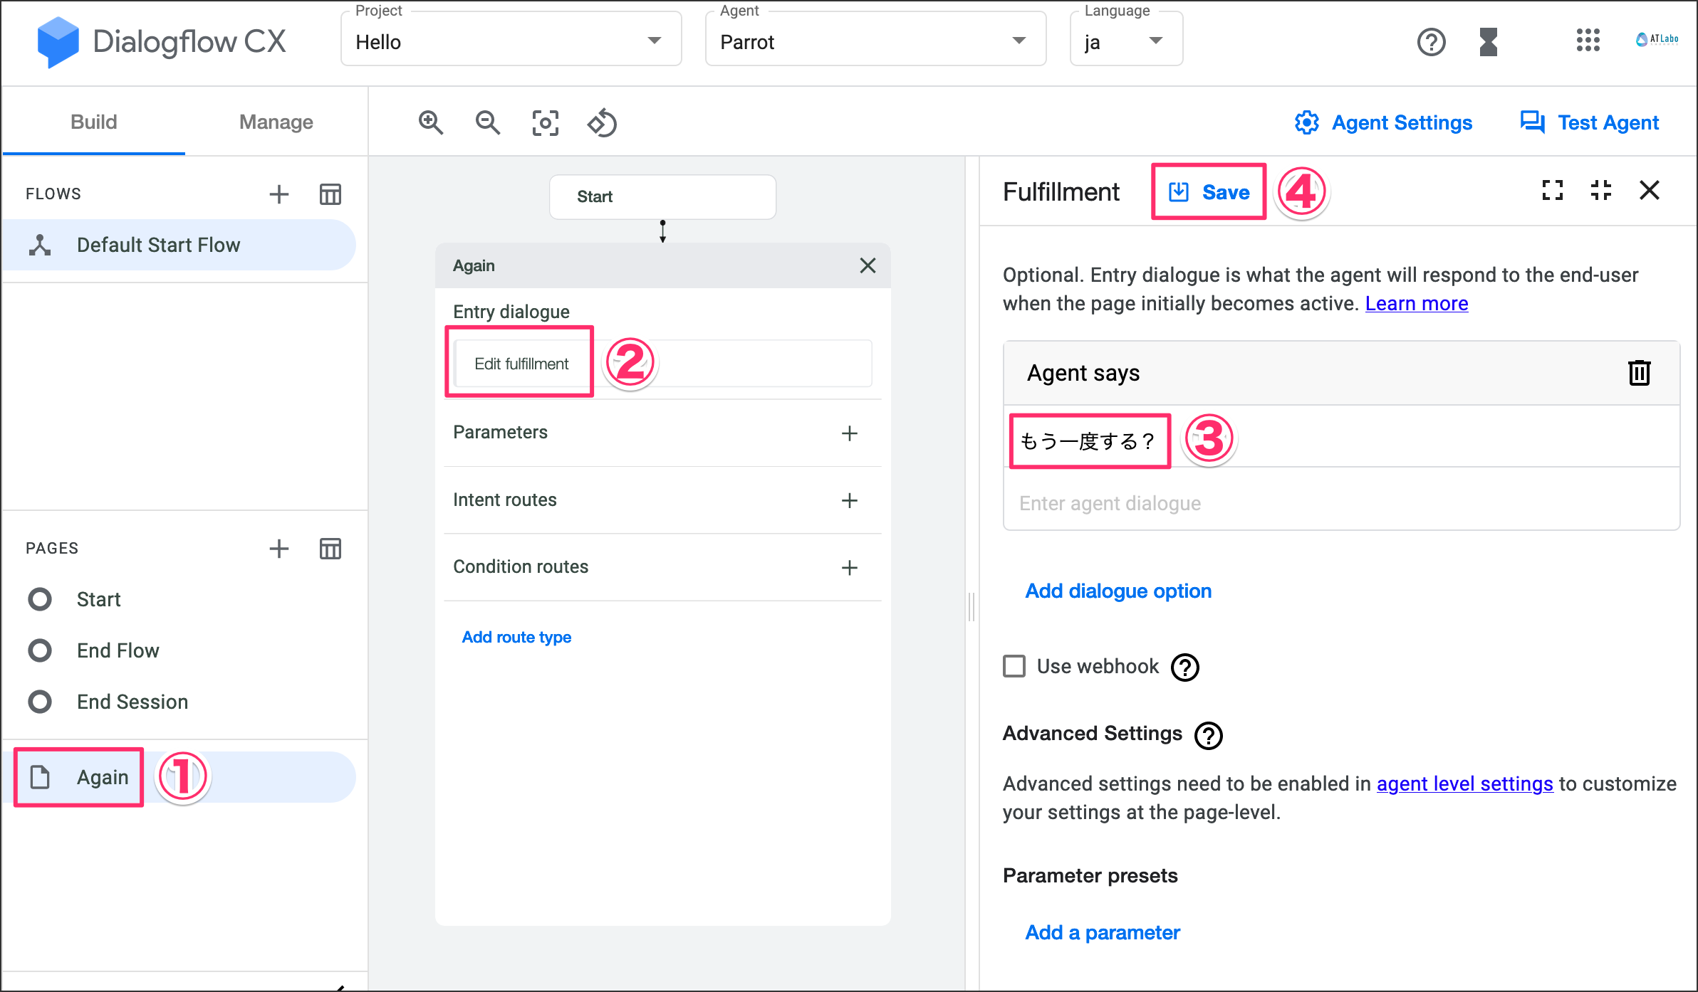Open the Pages table view icon
Screen dimensions: 1698x992
(x=330, y=548)
